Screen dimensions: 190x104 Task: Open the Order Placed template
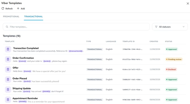point(20,78)
